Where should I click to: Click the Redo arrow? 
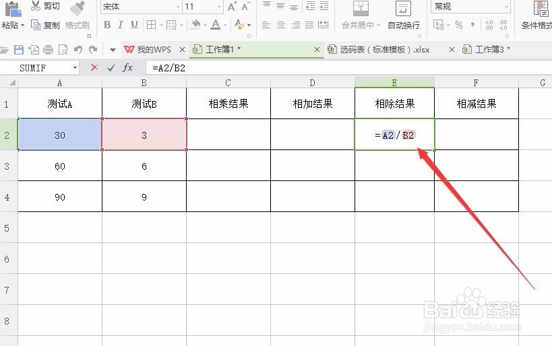click(93, 50)
